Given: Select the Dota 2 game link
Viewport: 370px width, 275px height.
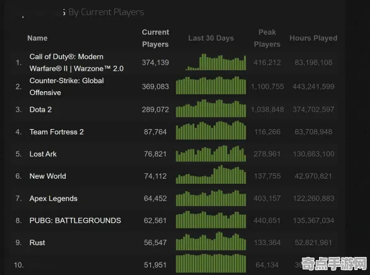Looking at the screenshot, I should point(40,109).
